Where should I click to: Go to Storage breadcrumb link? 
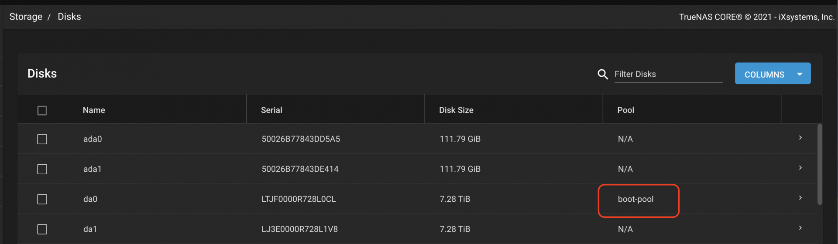(x=26, y=17)
